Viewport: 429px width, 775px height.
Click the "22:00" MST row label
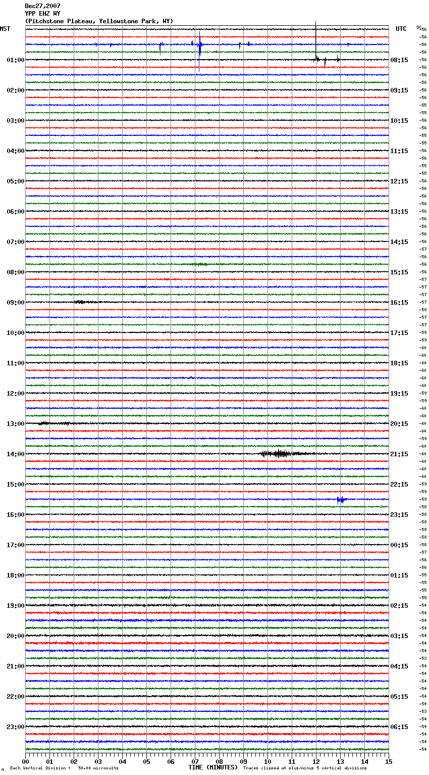coord(16,697)
